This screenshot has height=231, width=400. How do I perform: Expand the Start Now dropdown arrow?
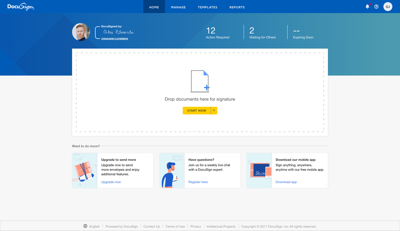(x=214, y=111)
